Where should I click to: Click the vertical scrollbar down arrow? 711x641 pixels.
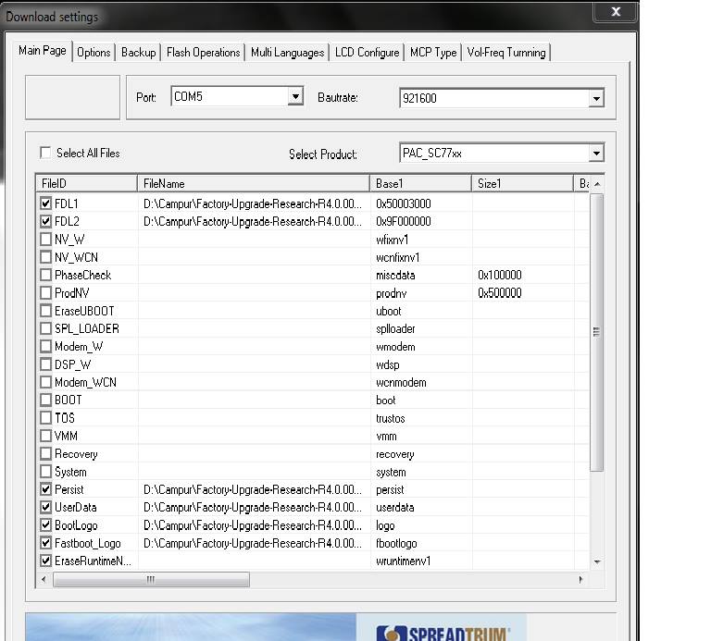pos(597,561)
